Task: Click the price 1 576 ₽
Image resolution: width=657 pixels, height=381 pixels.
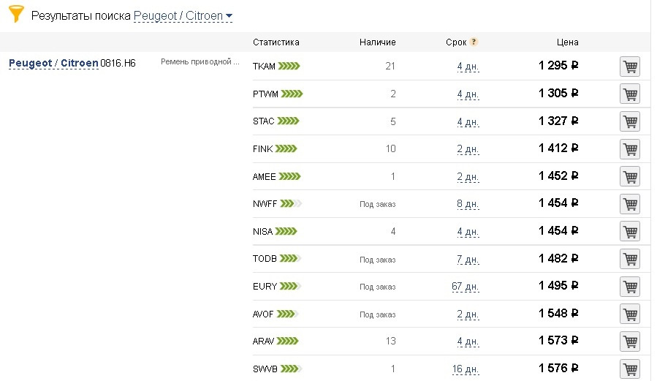Action: coord(558,368)
